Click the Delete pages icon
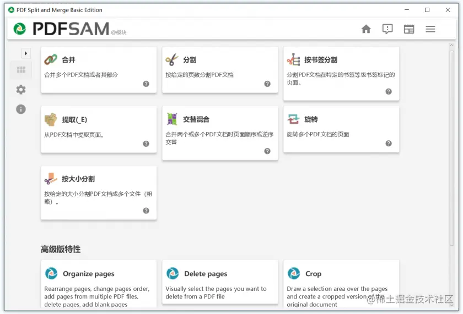The image size is (463, 314). pos(173,273)
